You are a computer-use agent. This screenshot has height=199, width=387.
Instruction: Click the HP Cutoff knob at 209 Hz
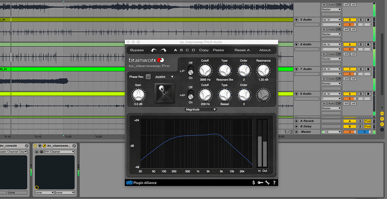pos(205,95)
